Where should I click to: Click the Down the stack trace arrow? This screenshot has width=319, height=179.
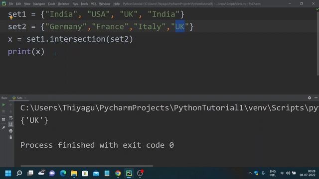(11, 111)
